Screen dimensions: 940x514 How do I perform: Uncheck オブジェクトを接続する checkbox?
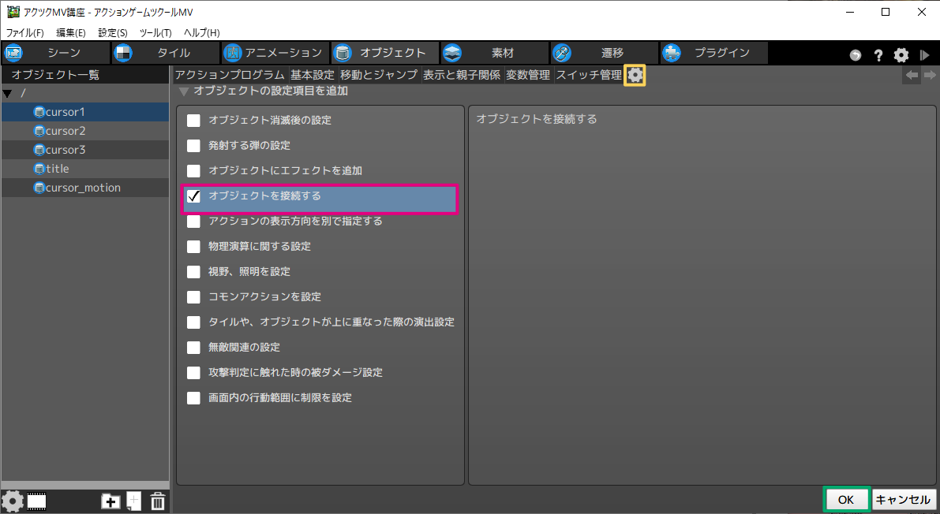194,196
